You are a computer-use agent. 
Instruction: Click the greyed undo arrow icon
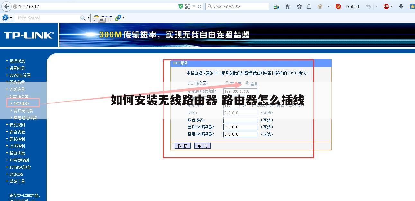368,6
